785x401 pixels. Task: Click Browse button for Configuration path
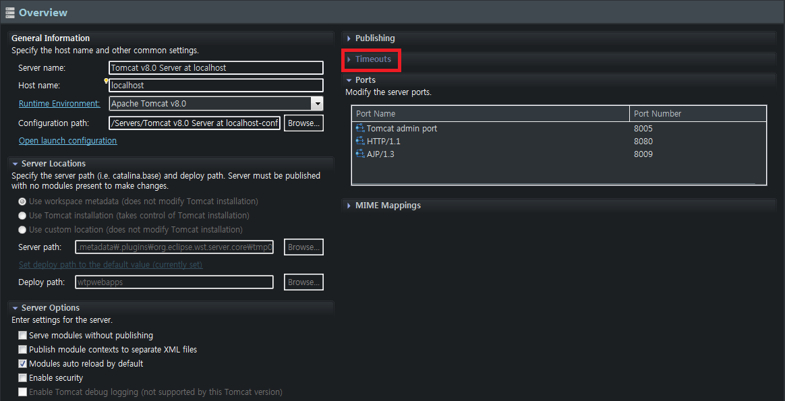[303, 123]
